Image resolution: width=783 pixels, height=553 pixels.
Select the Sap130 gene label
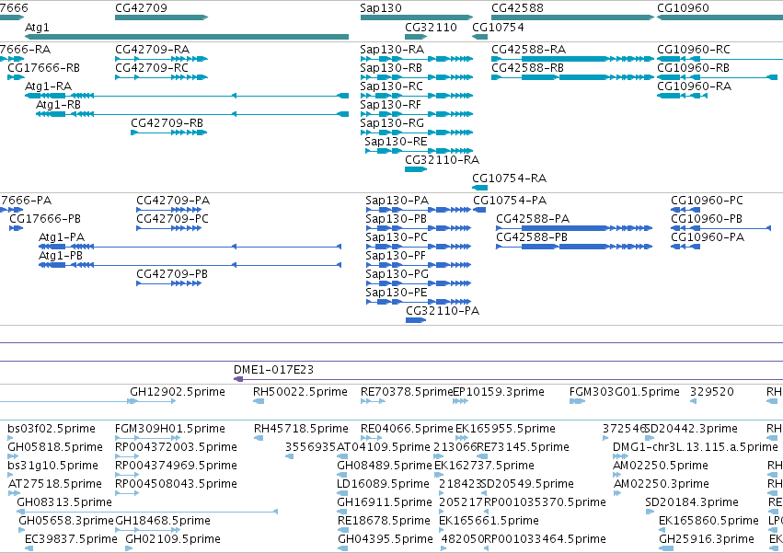click(x=381, y=8)
